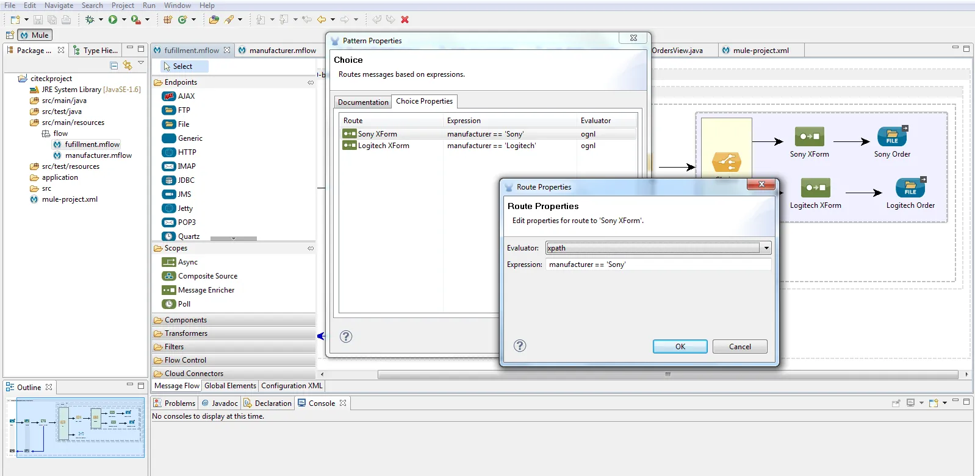
Task: Click the Debug bug icon
Action: (90, 20)
